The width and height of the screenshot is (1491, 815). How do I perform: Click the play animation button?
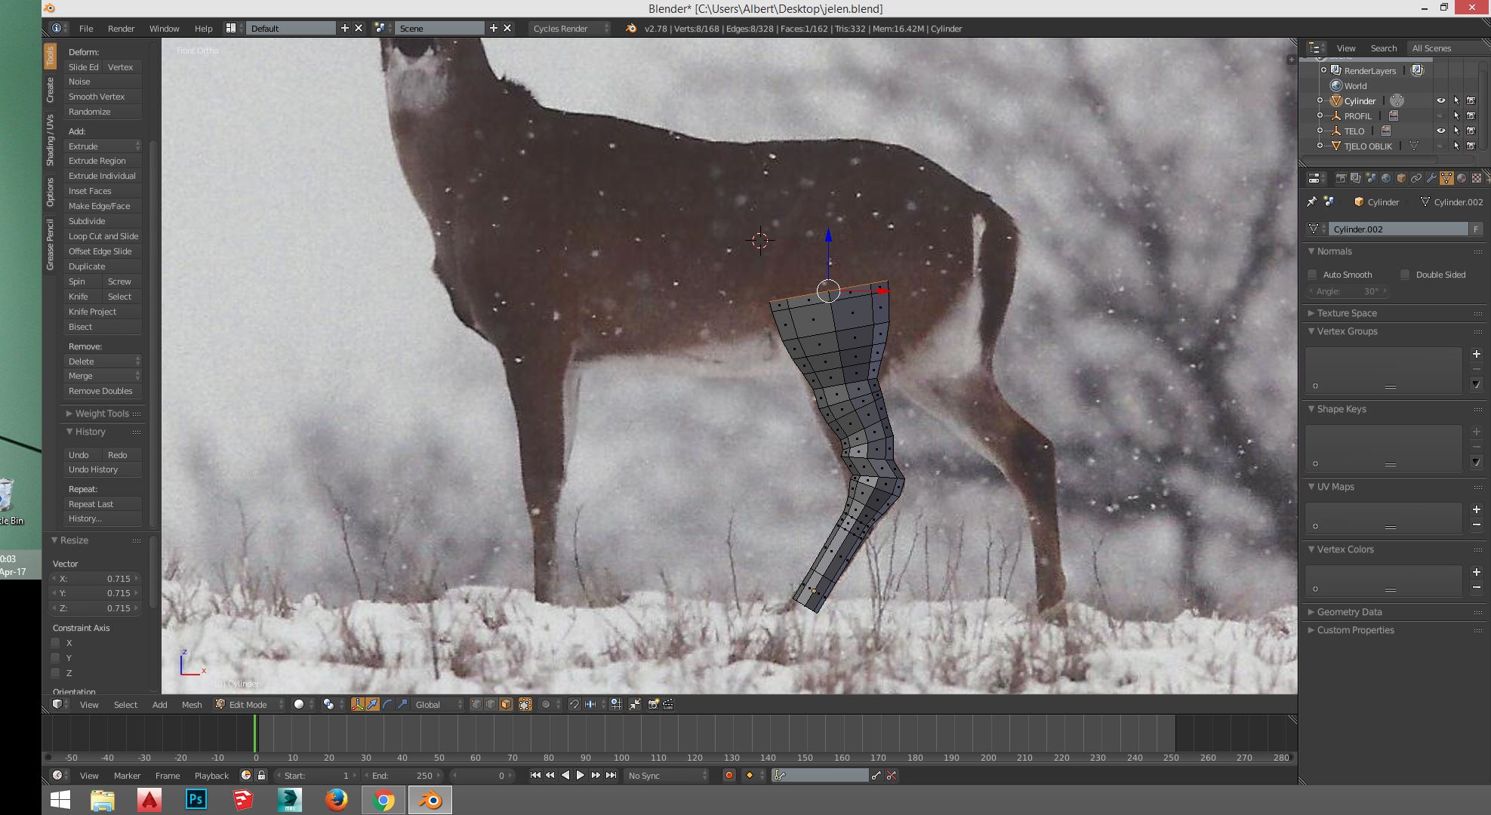coord(580,775)
